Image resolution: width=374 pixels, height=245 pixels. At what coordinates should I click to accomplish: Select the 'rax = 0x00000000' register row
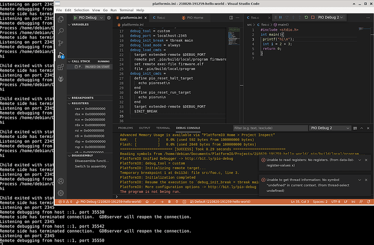(x=90, y=109)
